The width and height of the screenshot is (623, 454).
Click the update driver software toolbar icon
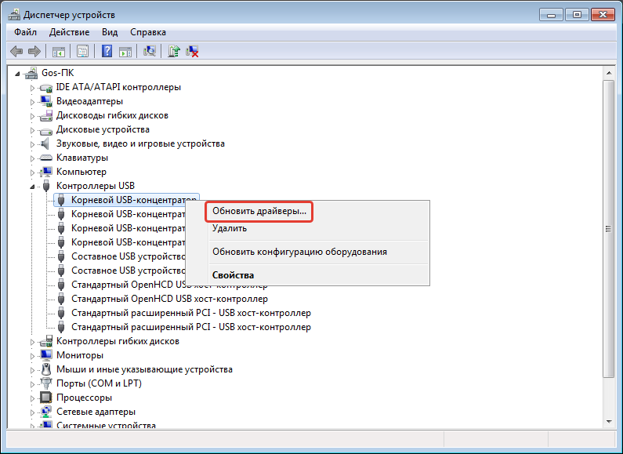[174, 51]
